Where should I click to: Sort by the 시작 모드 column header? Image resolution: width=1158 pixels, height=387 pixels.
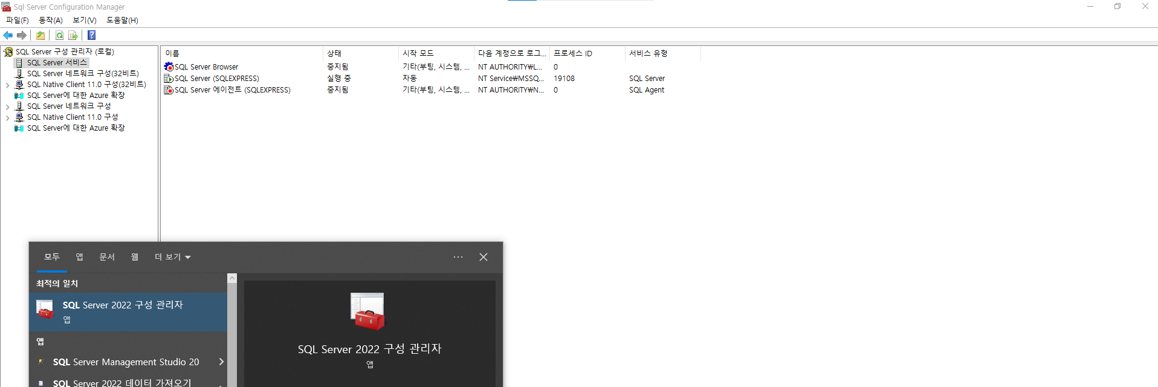coord(436,53)
